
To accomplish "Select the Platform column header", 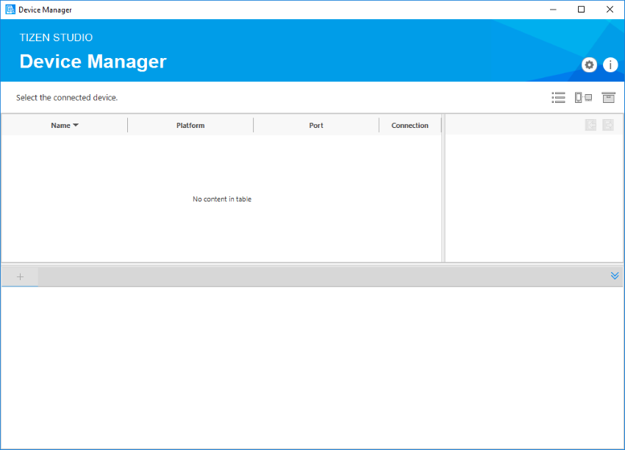I will [190, 125].
